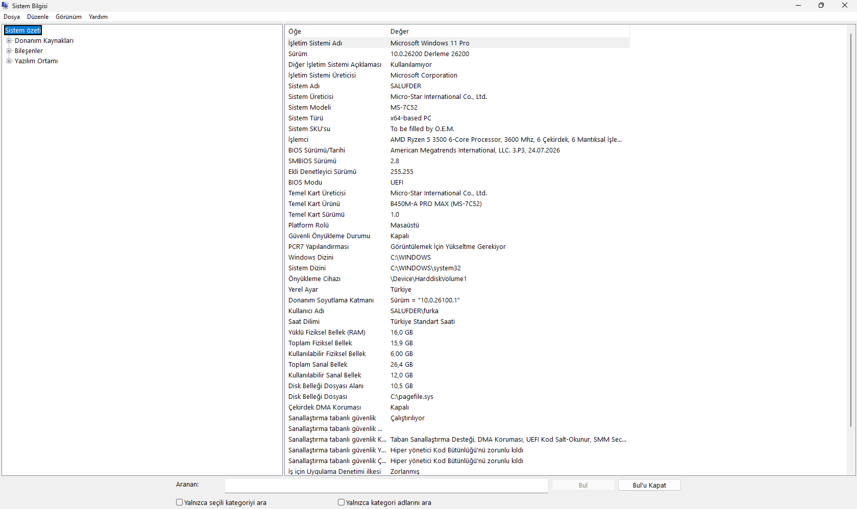Select the Çekirdek DMA Koruması row
The image size is (857, 509).
pos(457,408)
